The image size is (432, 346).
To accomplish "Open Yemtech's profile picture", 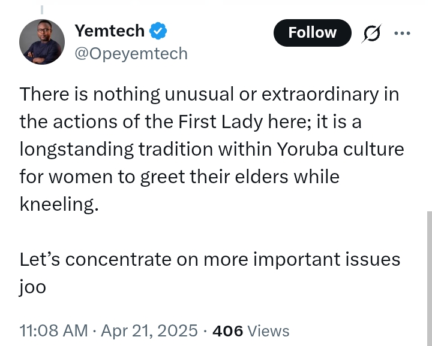I will (x=42, y=42).
